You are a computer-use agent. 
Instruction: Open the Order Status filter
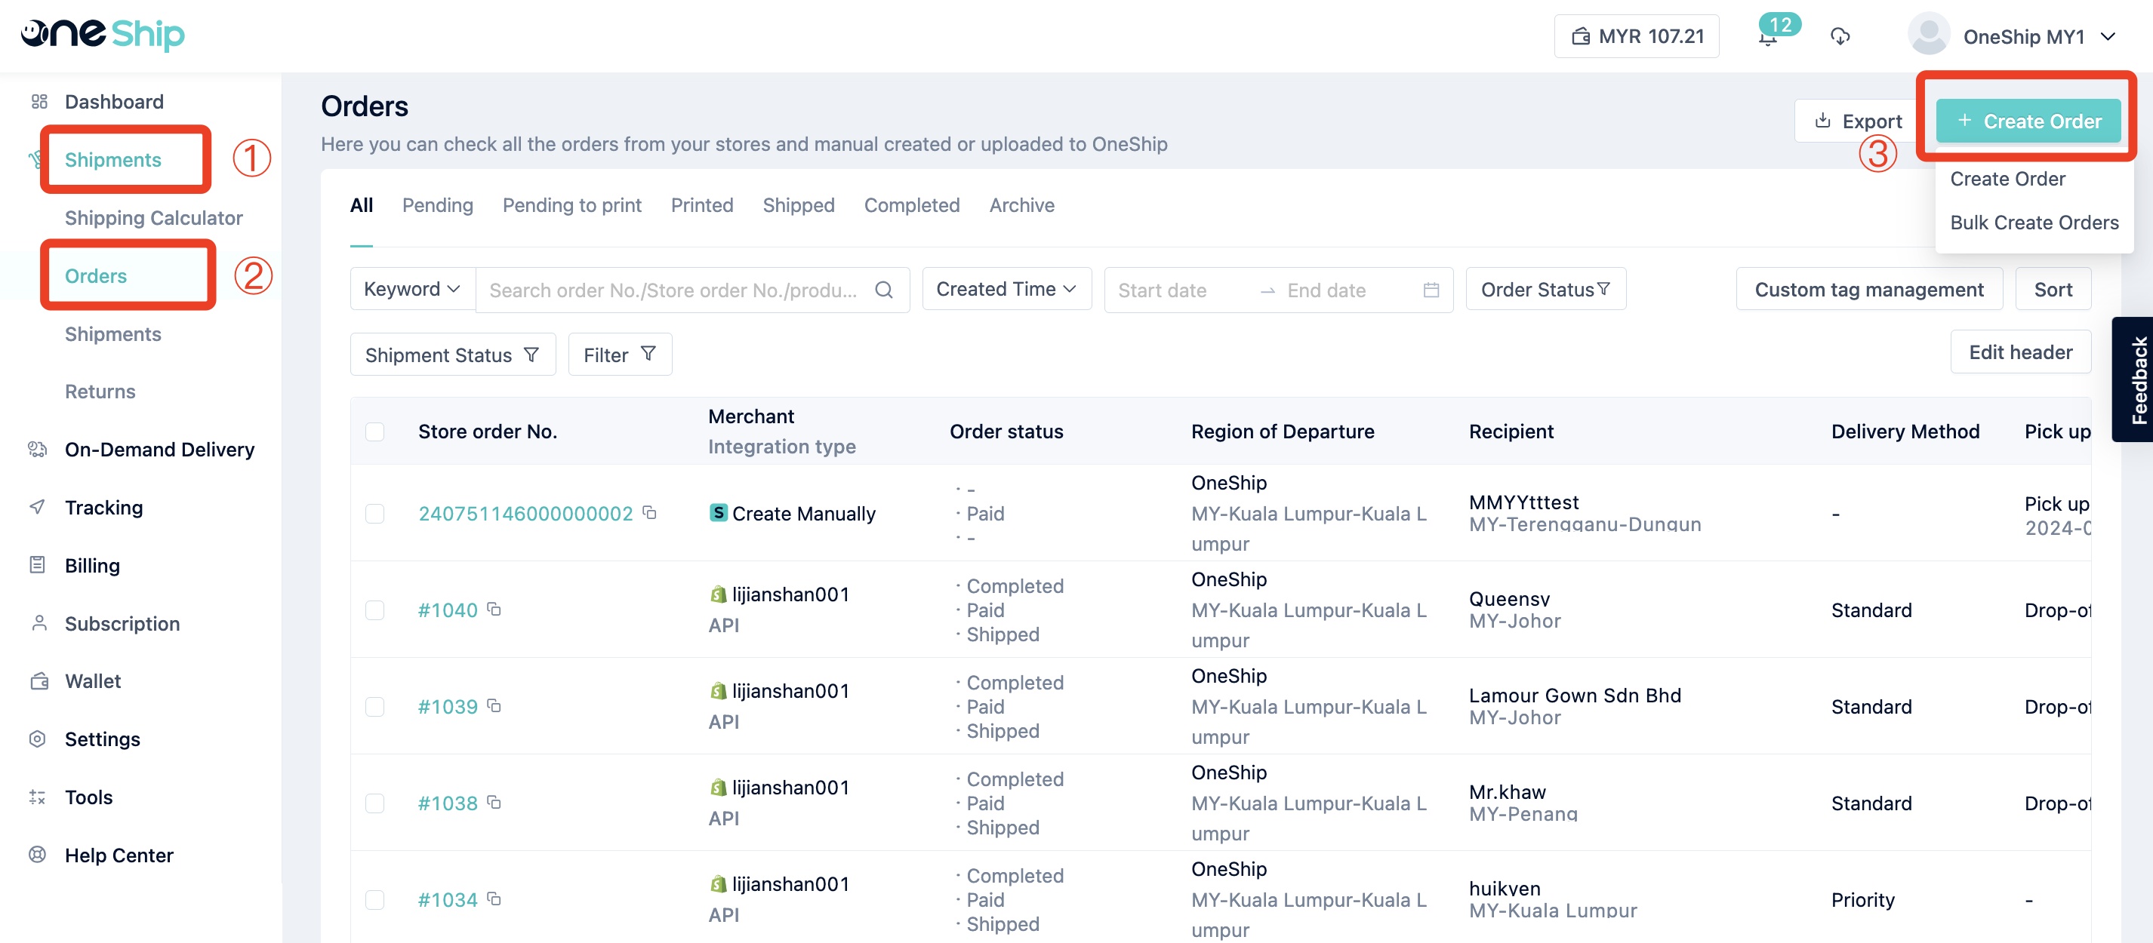click(x=1545, y=289)
